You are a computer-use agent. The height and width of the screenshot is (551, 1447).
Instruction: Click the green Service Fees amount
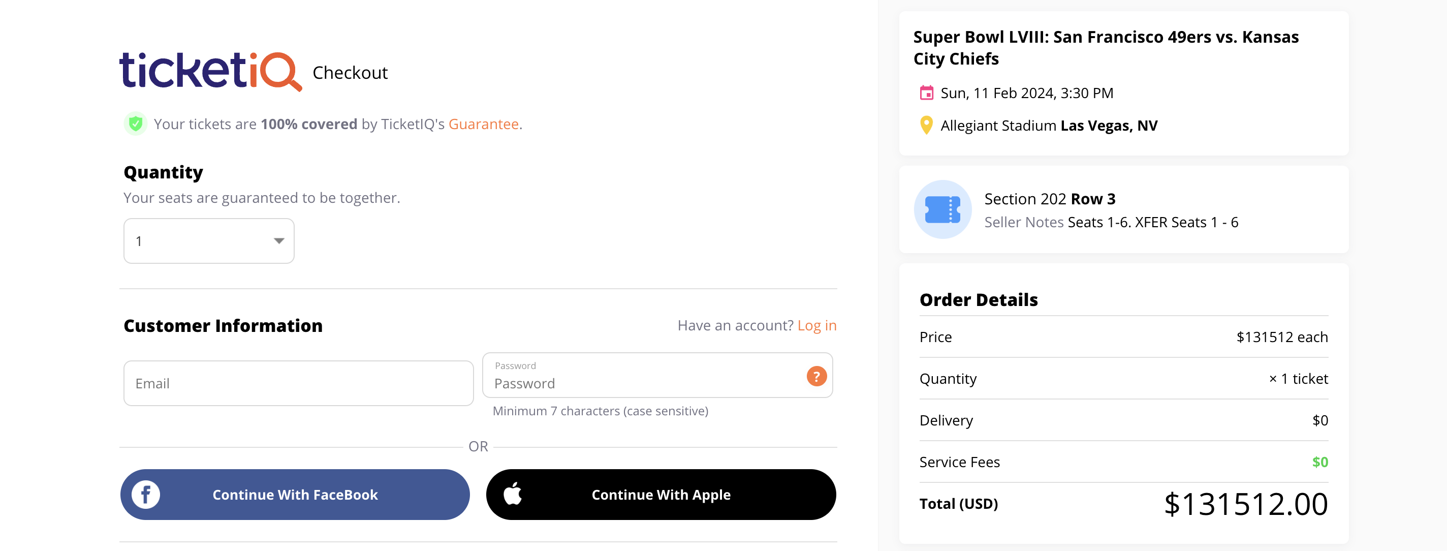pyautogui.click(x=1319, y=462)
